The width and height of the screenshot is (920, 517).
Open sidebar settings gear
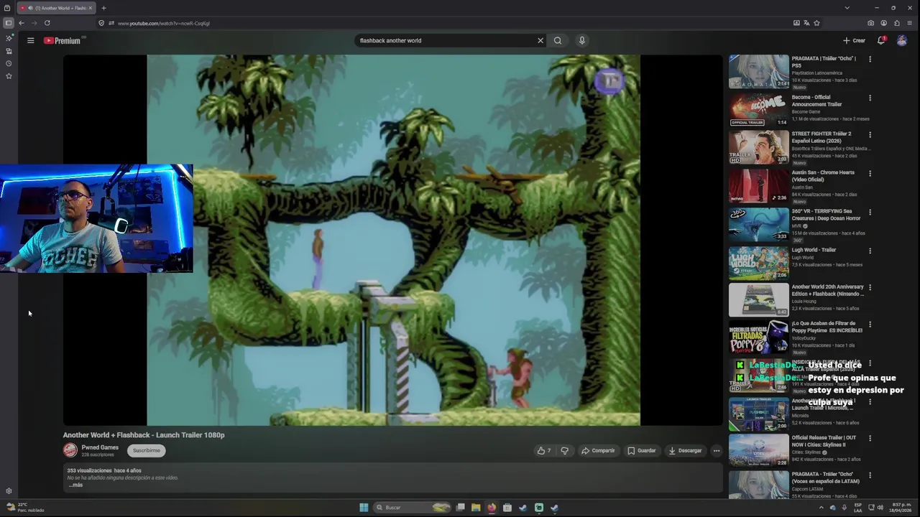pos(9,491)
